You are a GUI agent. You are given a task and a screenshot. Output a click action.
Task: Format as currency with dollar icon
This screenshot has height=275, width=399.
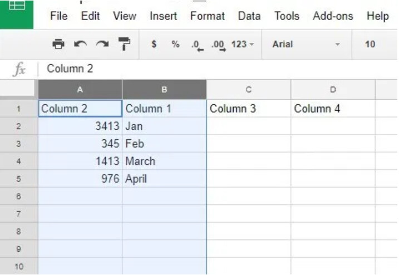coord(154,44)
